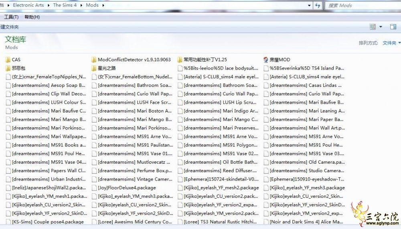Select [dreamteamsims] LUSH Face Scr file name
Screen dimensions: 401x229
click(134, 102)
